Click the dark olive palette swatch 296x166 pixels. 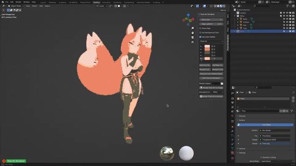[x=207, y=52]
